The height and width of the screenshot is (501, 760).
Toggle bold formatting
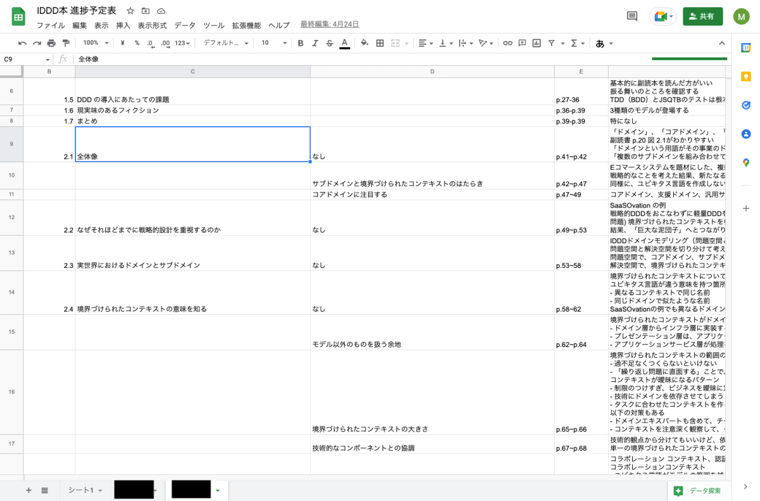click(300, 43)
